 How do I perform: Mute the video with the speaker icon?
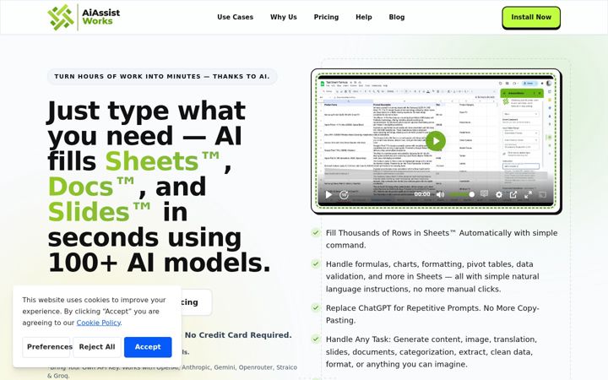coord(440,195)
